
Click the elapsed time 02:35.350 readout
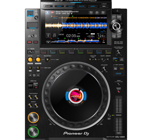[x=73, y=36]
